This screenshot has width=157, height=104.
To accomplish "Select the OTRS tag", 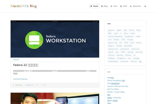I will point(123,52).
